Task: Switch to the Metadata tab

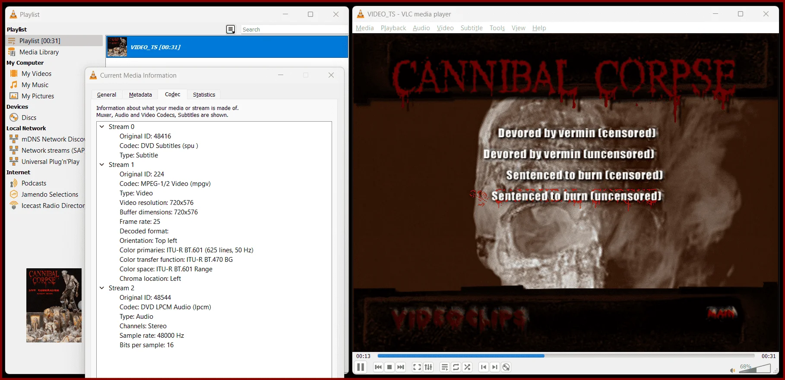Action: tap(140, 95)
